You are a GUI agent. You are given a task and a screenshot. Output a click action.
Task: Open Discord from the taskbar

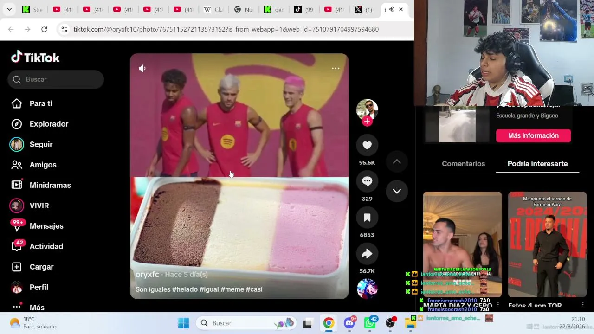click(349, 323)
